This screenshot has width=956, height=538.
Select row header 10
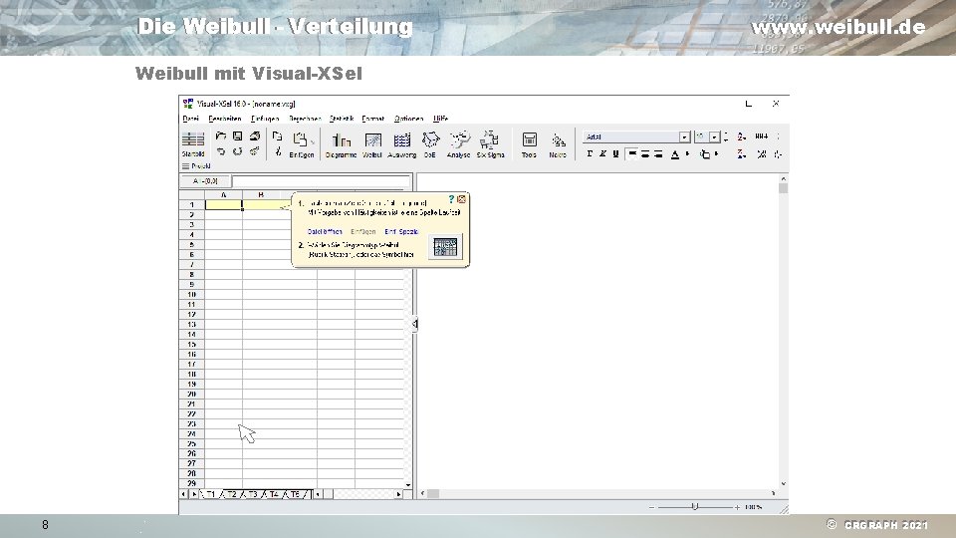pos(191,295)
